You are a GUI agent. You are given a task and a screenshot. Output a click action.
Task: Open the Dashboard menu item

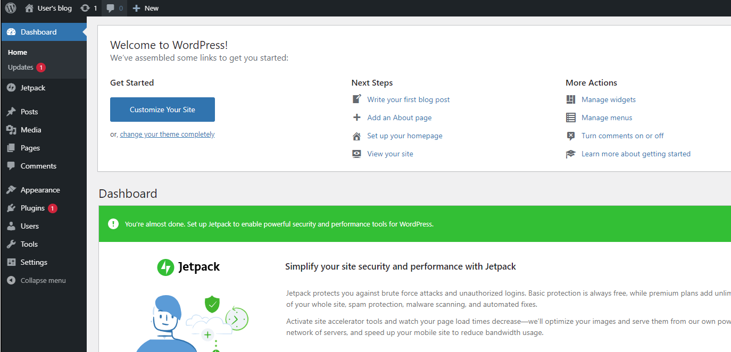click(44, 32)
